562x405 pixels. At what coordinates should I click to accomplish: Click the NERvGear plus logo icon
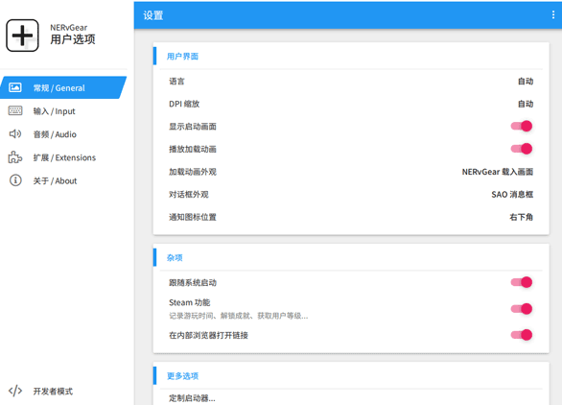coord(22,36)
